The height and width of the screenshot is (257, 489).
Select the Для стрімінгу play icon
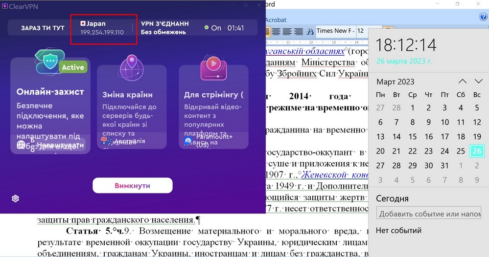[213, 68]
